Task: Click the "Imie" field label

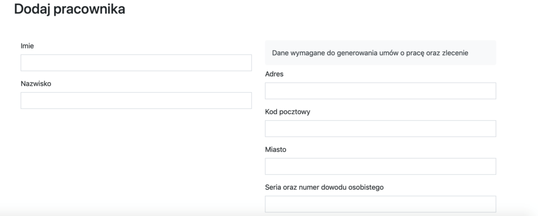Action: coord(27,46)
